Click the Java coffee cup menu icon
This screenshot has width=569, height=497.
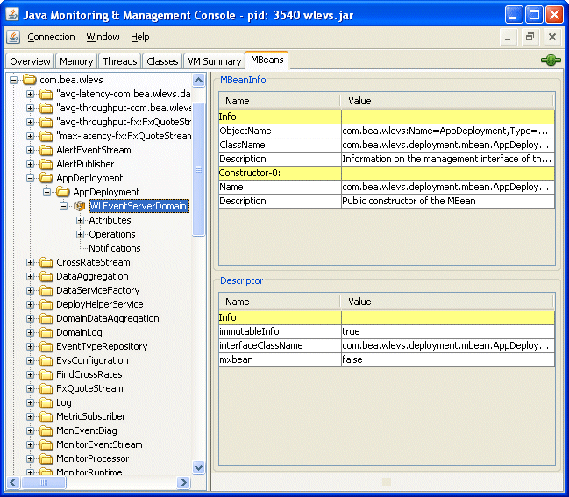point(13,37)
